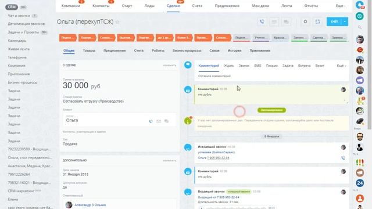Viewport: 372px width, 209px height.
Task: Select the Уточни... stage in pipeline bar
Action: (260, 38)
